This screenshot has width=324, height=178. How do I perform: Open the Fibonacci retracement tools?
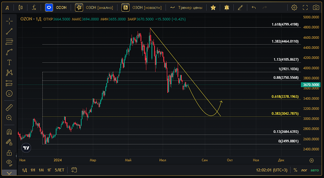tap(9, 42)
